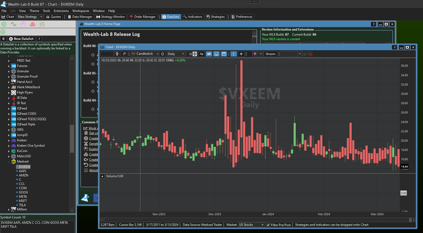Toggle the crosshair cursor plus button
Viewport: 423px width, 233px height.
(241, 54)
